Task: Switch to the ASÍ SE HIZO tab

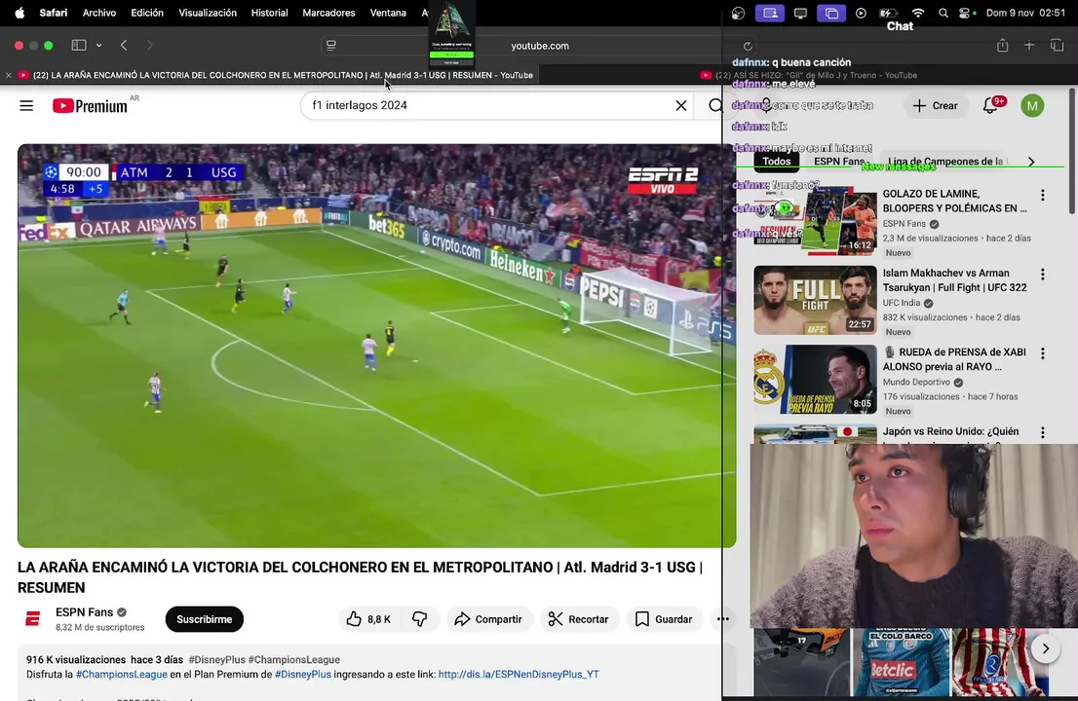Action: (809, 76)
